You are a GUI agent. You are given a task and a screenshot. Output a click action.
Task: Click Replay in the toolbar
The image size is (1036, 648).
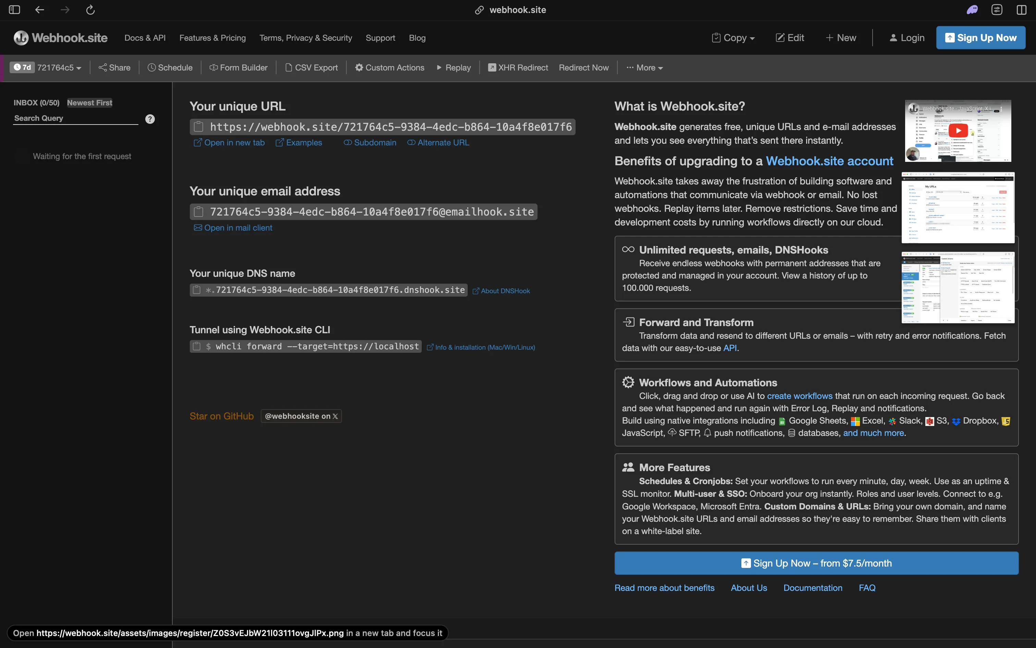click(x=454, y=68)
